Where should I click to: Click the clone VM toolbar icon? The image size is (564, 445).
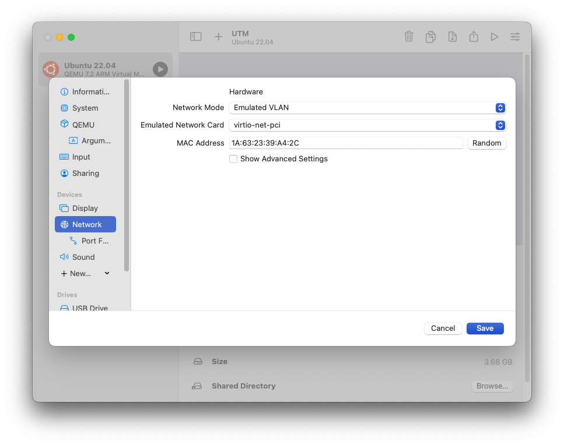click(x=430, y=37)
